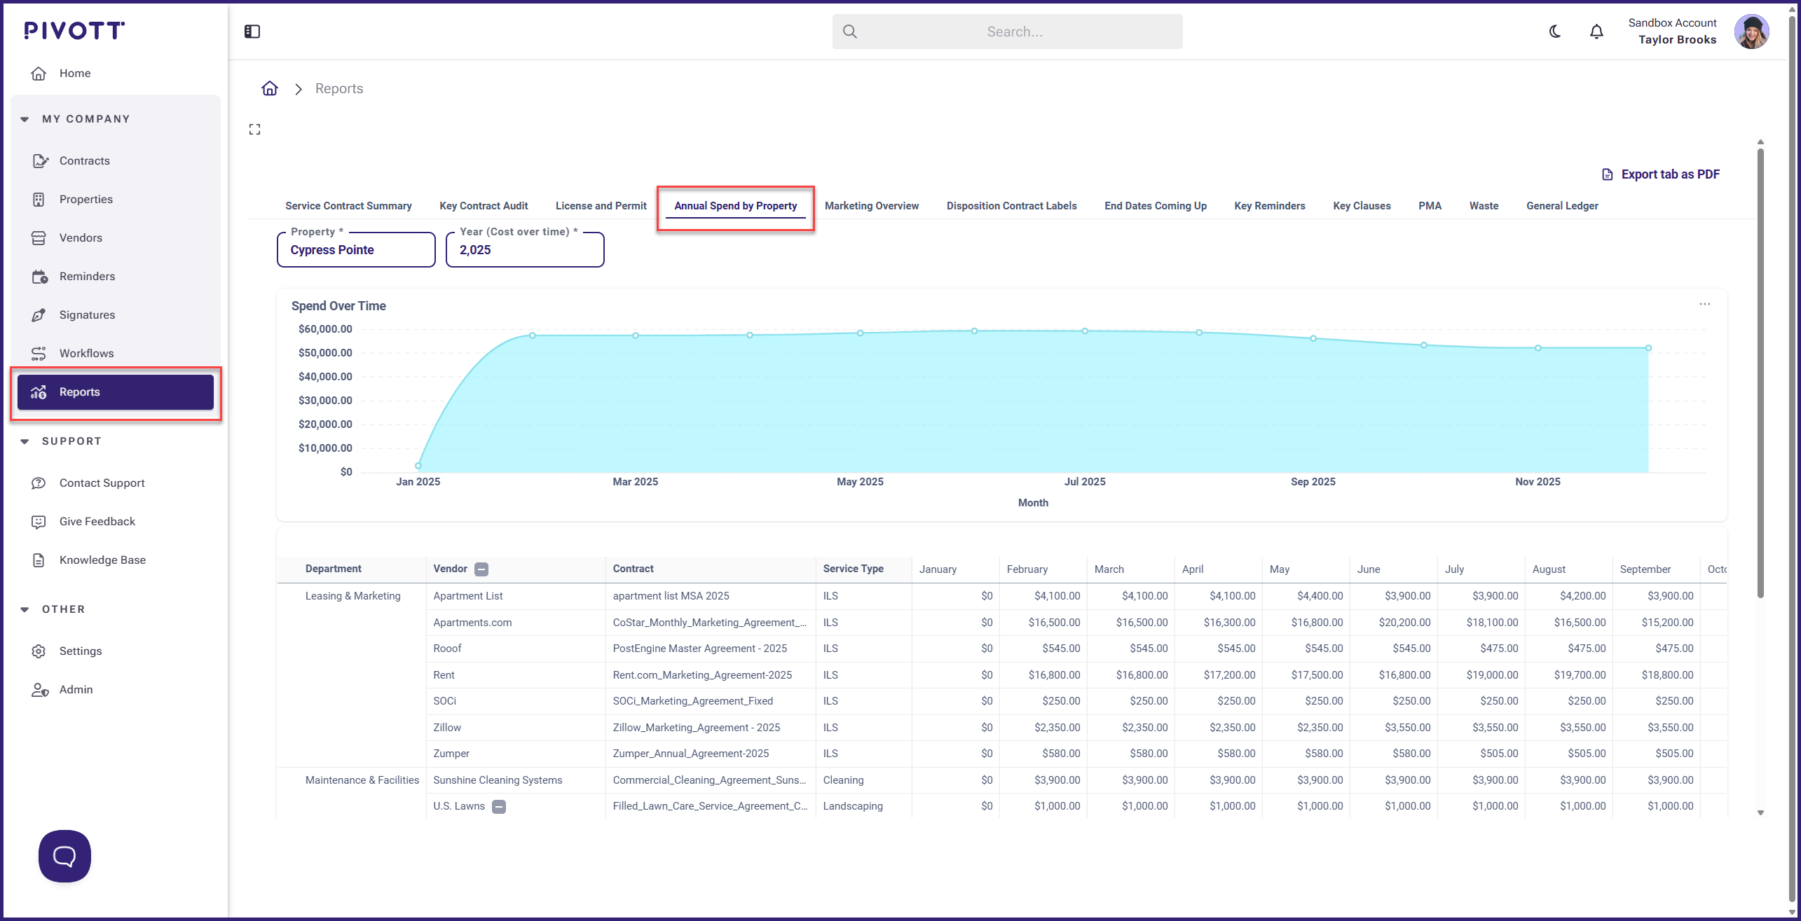Select the Key Contract Audit tab

pos(484,206)
